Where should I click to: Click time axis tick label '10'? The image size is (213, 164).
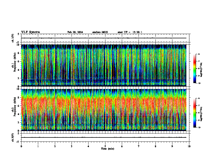pyautogui.click(x=189, y=146)
